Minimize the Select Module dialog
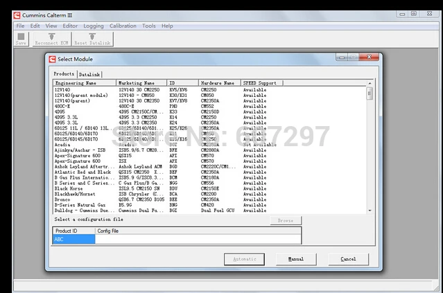Viewport: 443px width, 293px height. [x=342, y=57]
